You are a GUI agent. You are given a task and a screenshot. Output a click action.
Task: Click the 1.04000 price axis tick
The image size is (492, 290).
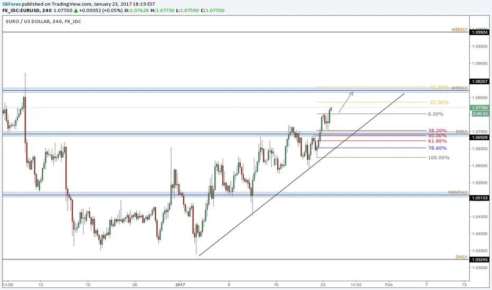pos(480,234)
